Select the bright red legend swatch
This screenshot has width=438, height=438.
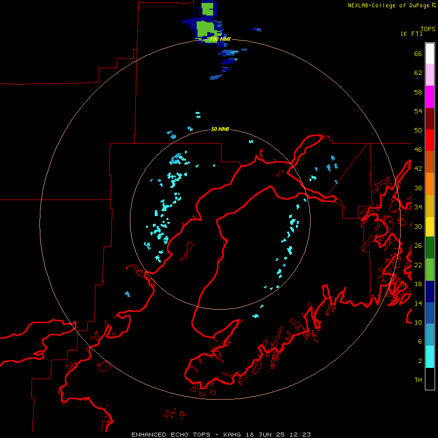click(430, 140)
